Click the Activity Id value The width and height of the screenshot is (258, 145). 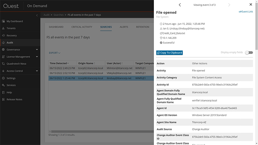pos(215,85)
